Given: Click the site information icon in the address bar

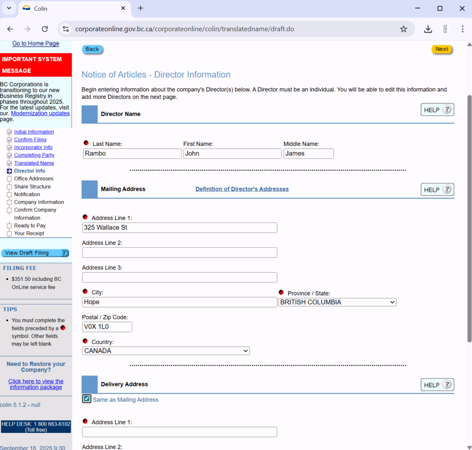Looking at the screenshot, I should point(66,29).
